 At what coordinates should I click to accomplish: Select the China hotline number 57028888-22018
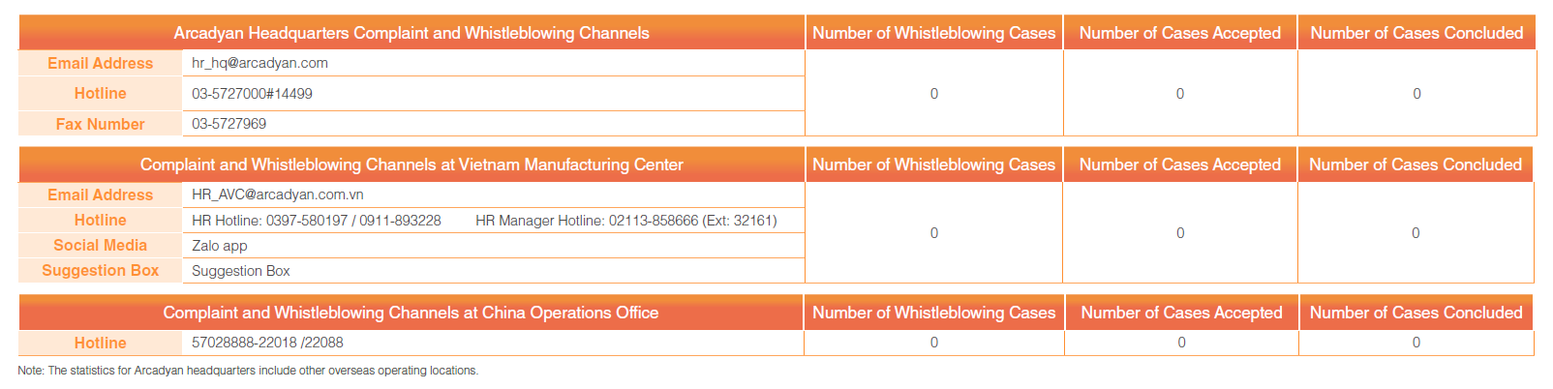tap(244, 343)
